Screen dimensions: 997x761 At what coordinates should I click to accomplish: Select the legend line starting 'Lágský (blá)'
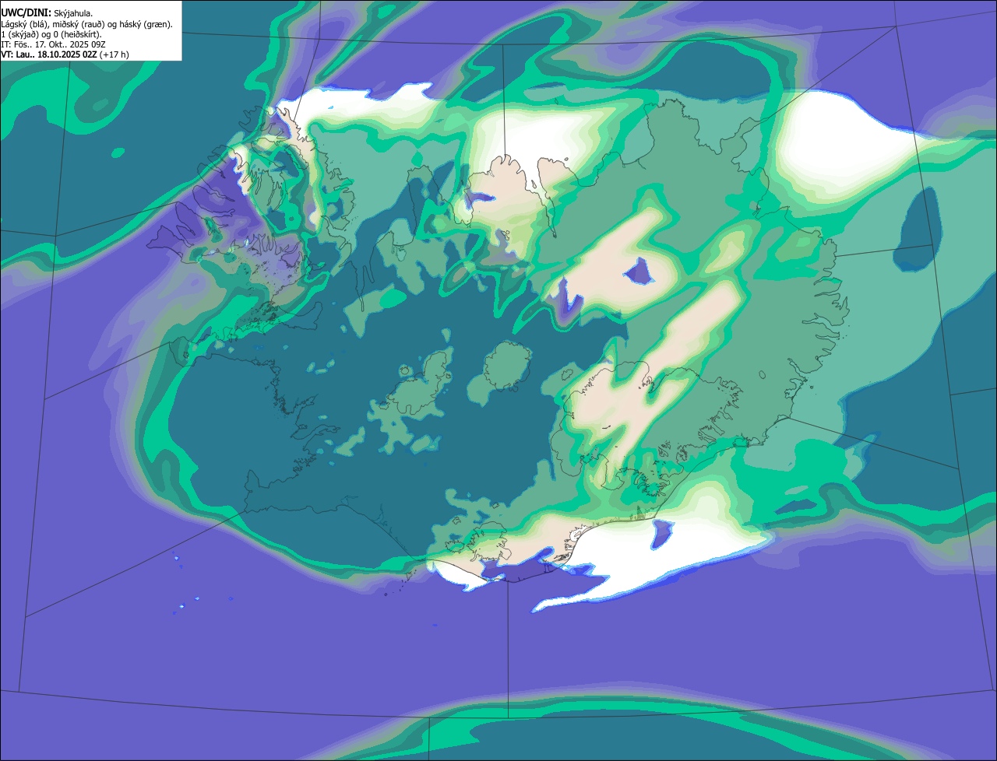click(86, 24)
